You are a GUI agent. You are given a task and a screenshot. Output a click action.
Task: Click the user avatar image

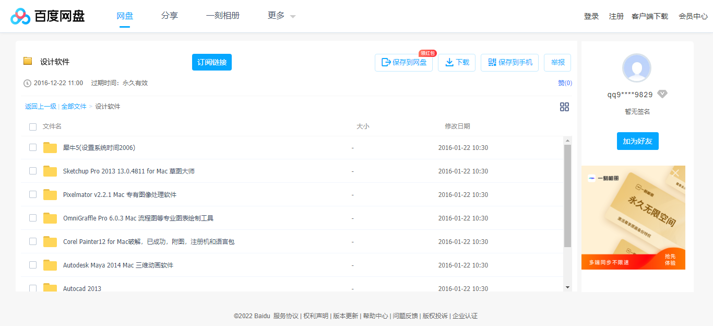pos(637,68)
